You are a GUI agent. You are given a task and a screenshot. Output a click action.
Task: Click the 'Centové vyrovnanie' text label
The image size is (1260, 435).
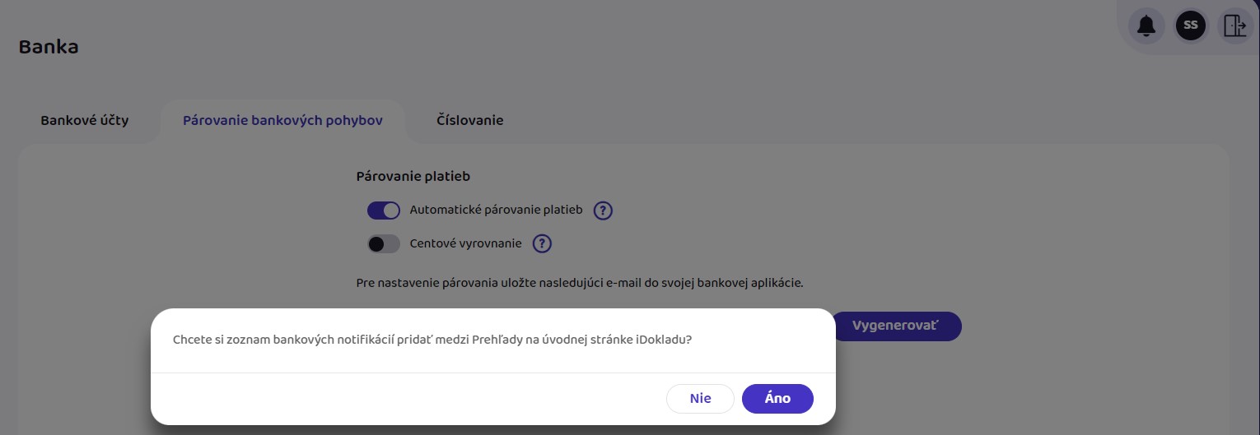pyautogui.click(x=465, y=244)
